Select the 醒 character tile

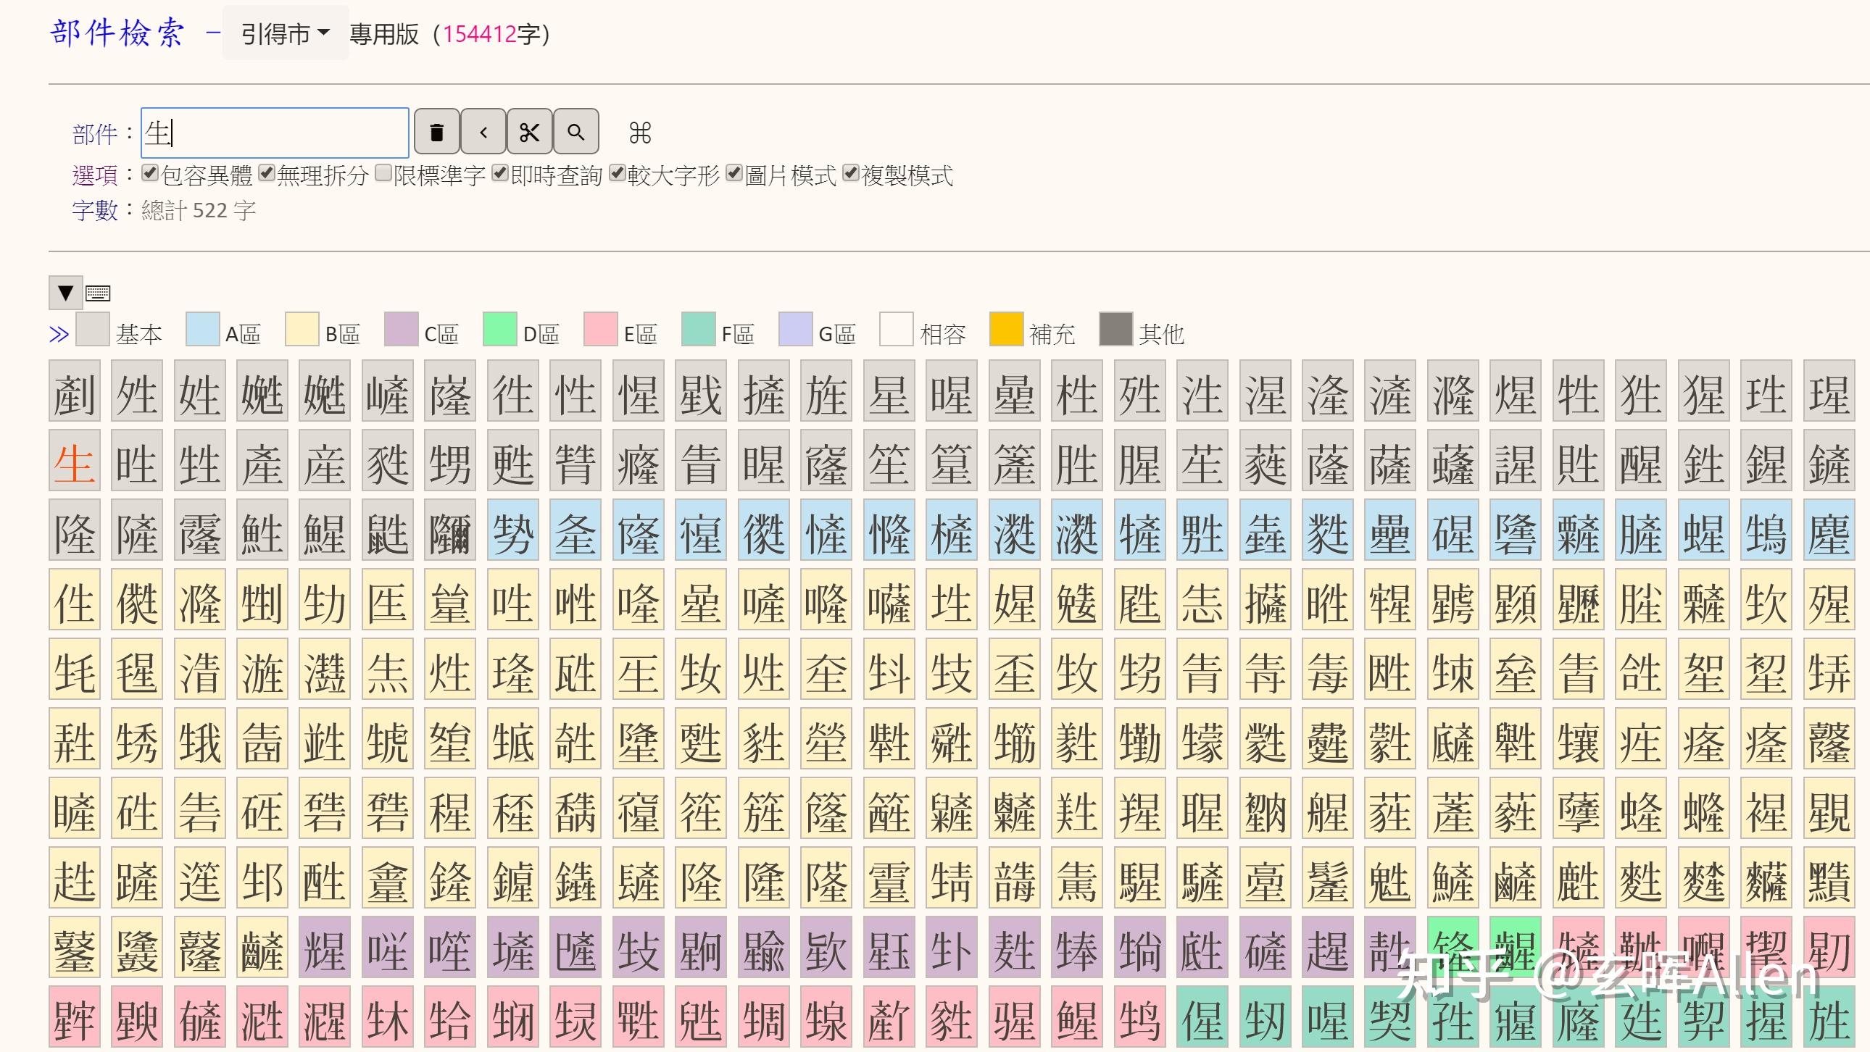1641,461
